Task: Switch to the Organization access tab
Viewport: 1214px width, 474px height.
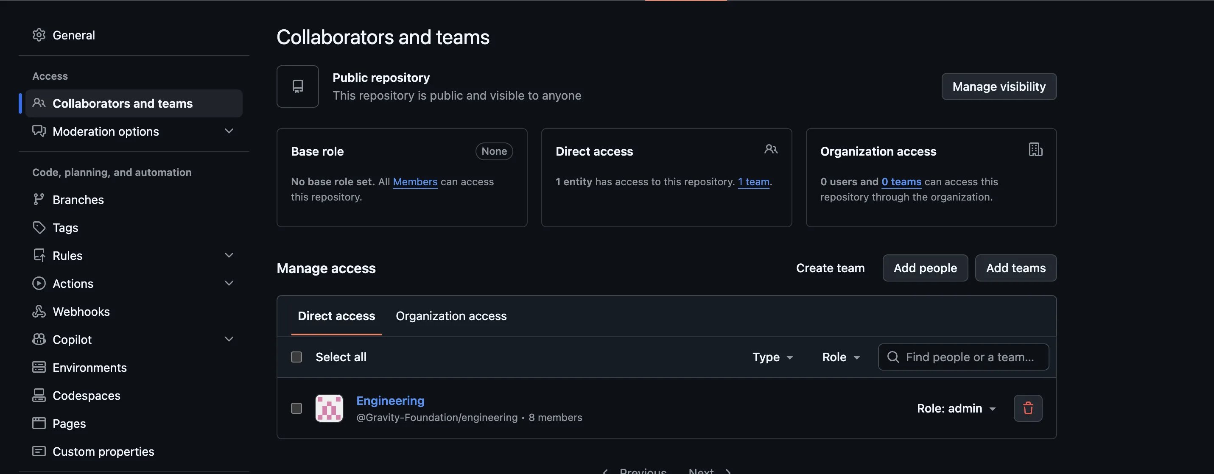Action: [451, 316]
